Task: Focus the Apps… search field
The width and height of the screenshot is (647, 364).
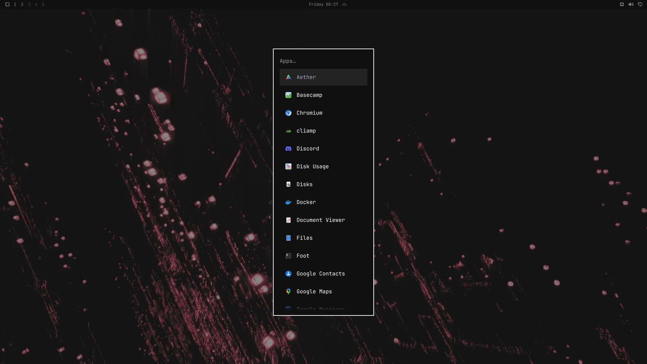Action: point(323,61)
